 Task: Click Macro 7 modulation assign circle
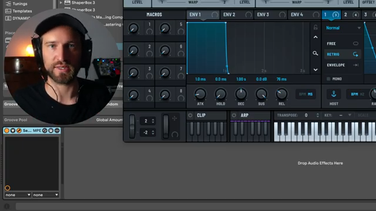(181, 76)
